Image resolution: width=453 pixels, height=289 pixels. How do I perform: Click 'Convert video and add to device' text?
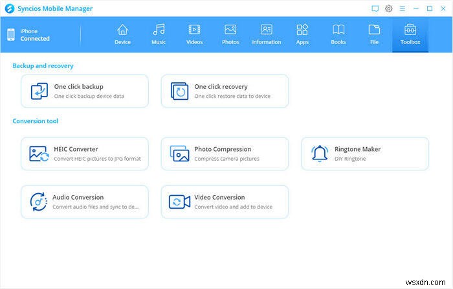click(x=234, y=207)
